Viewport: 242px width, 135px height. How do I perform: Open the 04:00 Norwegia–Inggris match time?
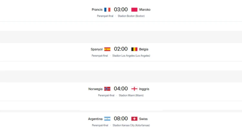pyautogui.click(x=121, y=89)
